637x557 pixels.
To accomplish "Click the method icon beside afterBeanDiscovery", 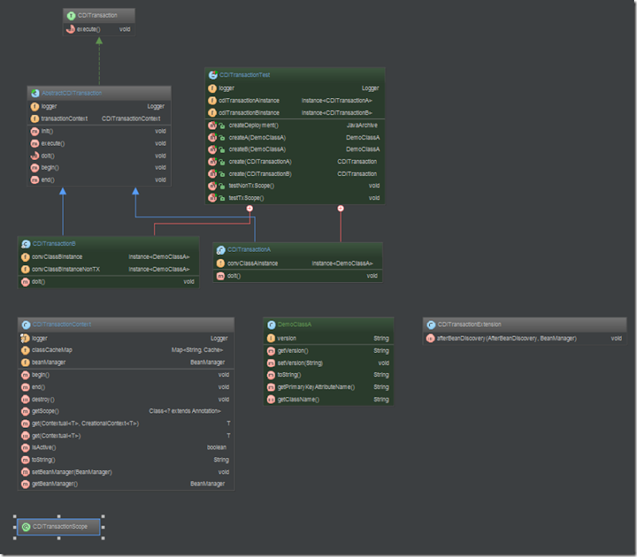I will coord(431,339).
